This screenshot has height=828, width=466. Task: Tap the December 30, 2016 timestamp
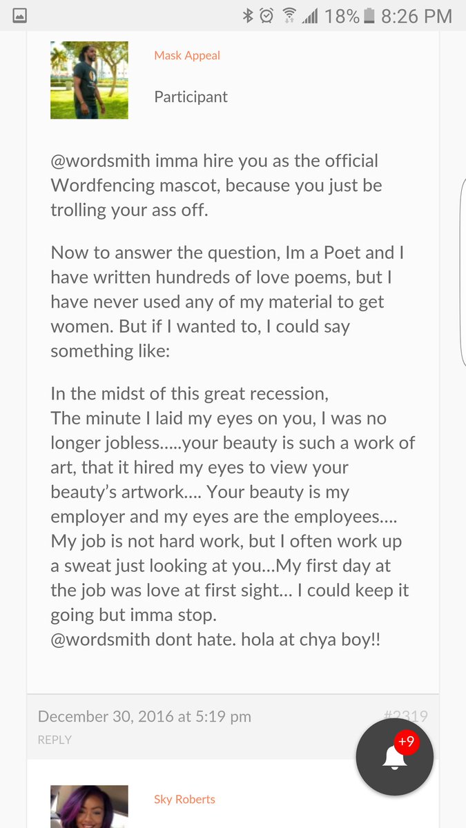point(144,716)
